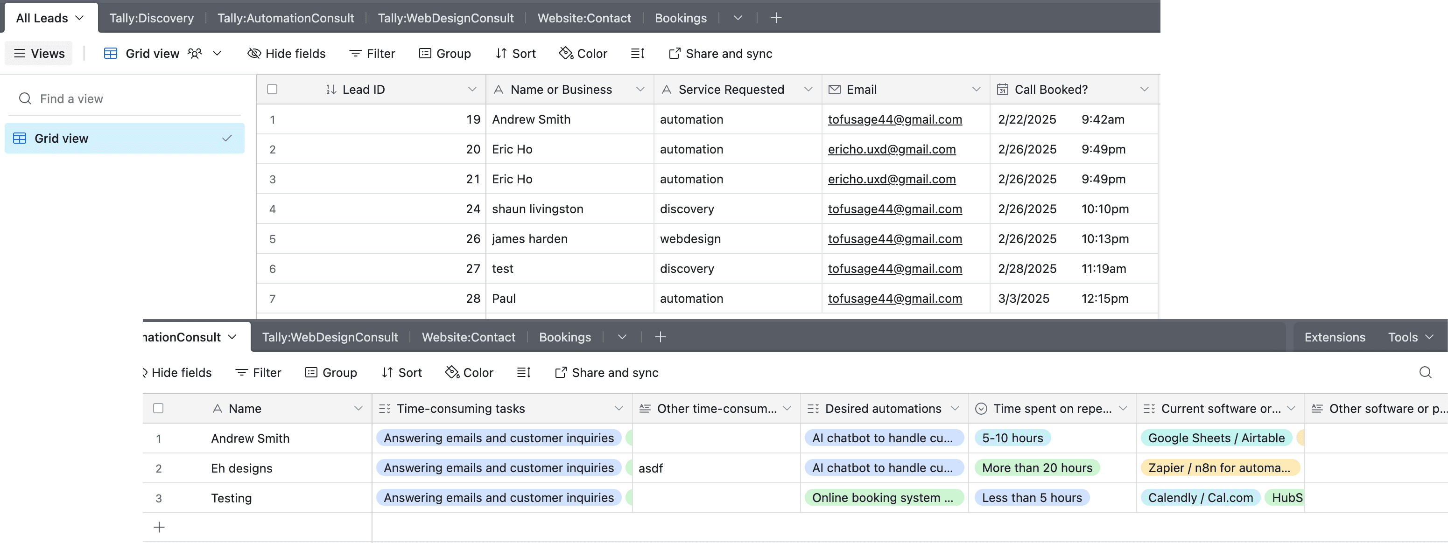The image size is (1448, 543).
Task: Click the Find a view search icon
Action: pyautogui.click(x=25, y=99)
